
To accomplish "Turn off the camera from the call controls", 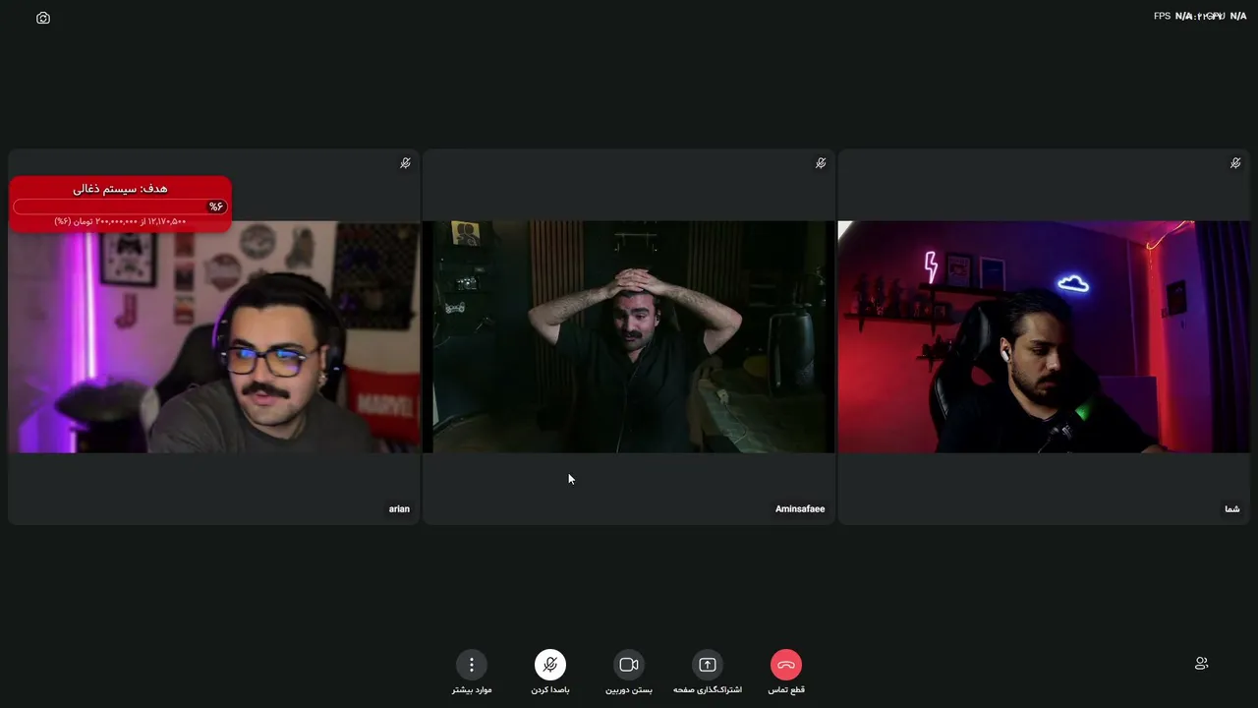I will click(629, 665).
